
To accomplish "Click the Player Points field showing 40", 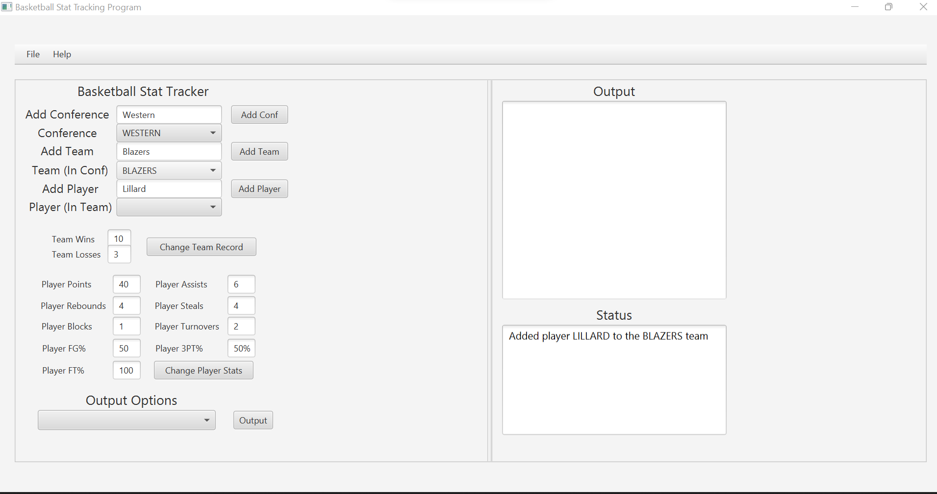I will click(126, 284).
